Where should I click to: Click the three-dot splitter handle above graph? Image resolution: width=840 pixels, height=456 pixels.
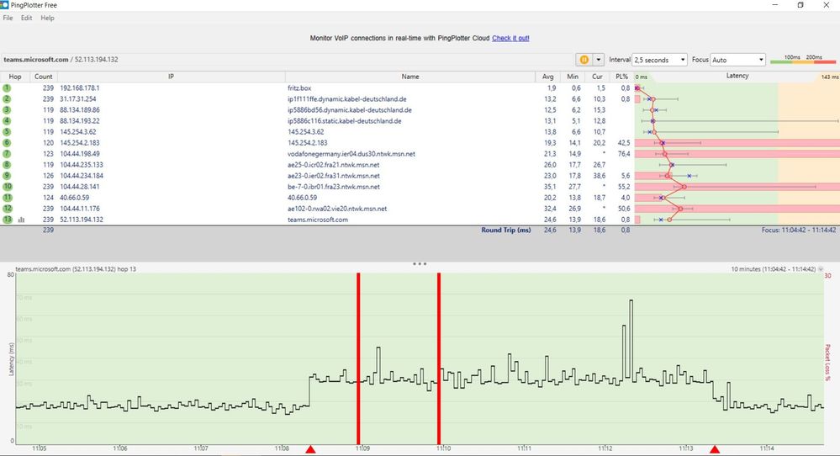point(420,264)
